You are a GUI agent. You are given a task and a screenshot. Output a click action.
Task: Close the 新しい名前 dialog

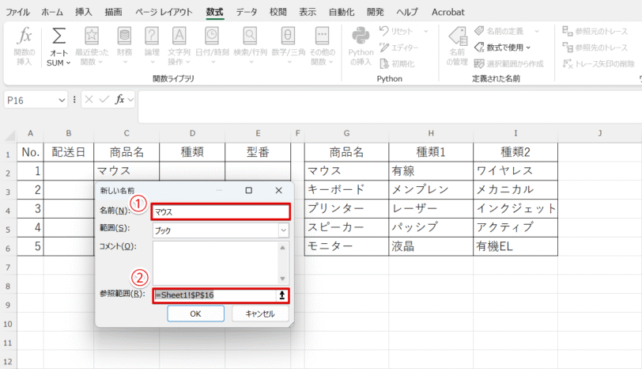coord(279,190)
